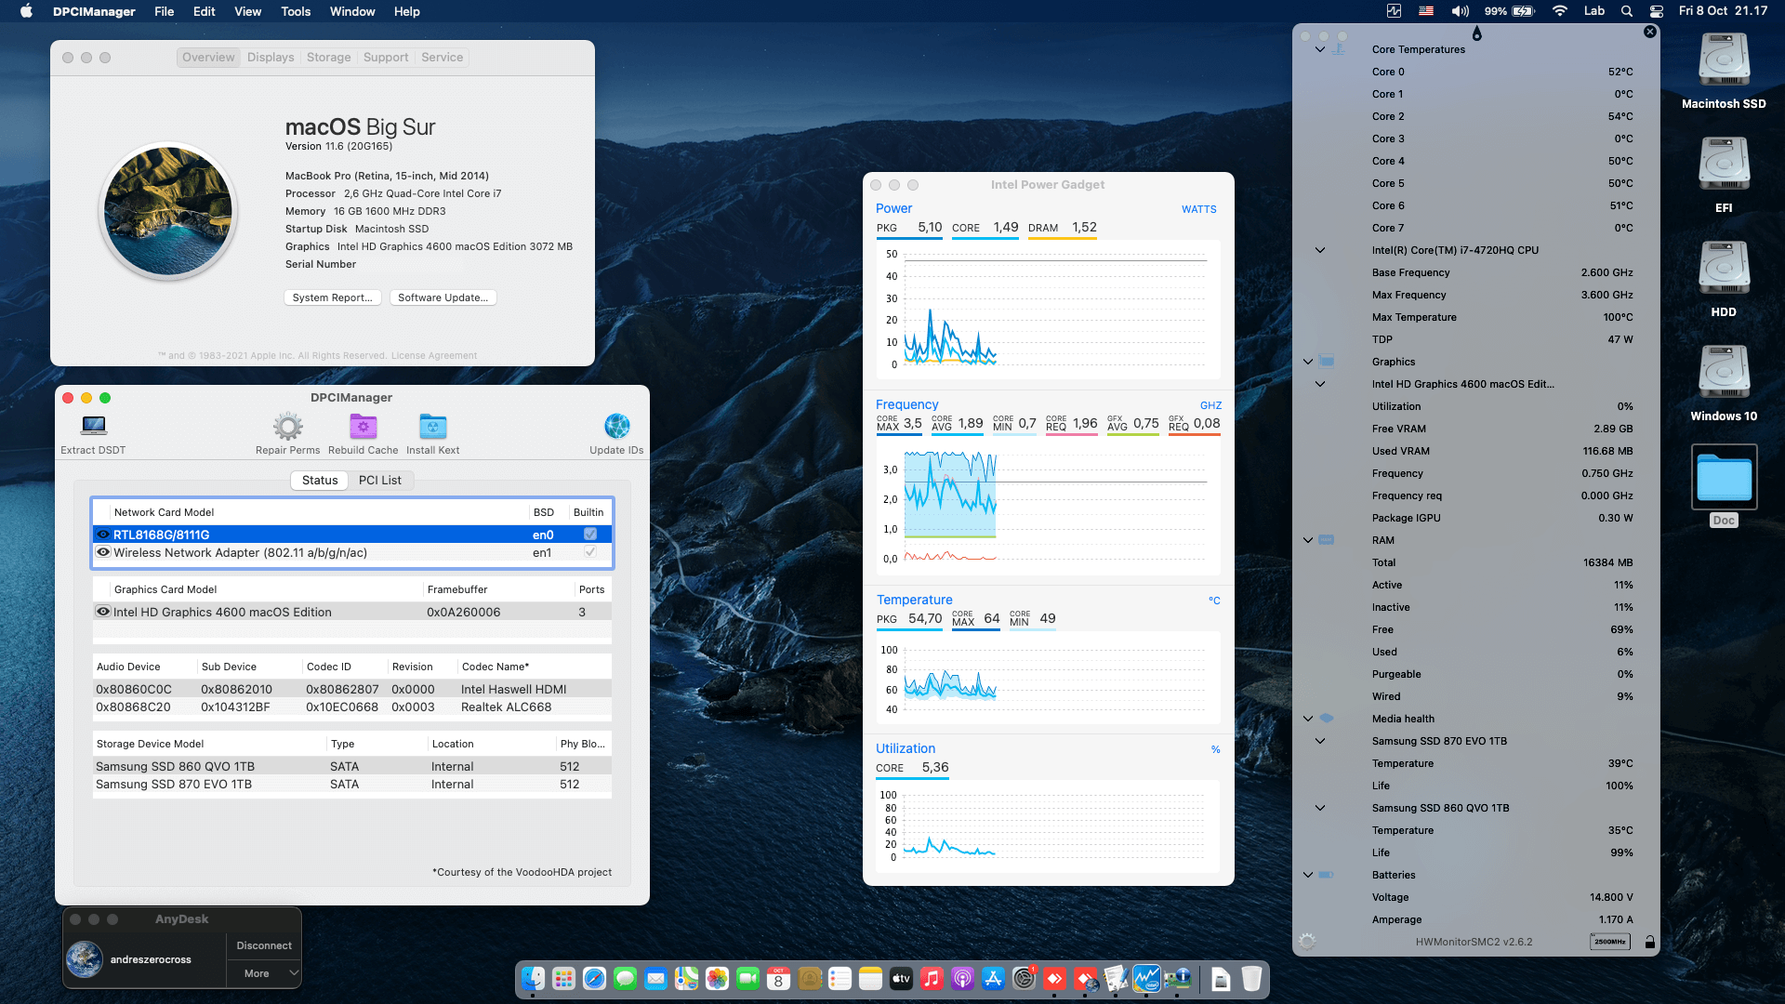Viewport: 1785px width, 1004px height.
Task: Collapse Samsung SSD 860 QVO 1TB section
Action: [1320, 808]
